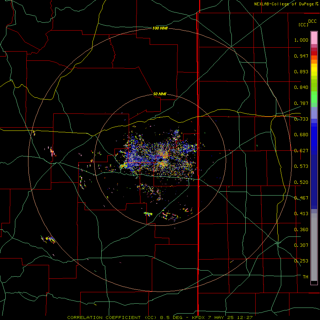Click the 0.947 legend value
This screenshot has height=320, width=320.
[x=301, y=56]
